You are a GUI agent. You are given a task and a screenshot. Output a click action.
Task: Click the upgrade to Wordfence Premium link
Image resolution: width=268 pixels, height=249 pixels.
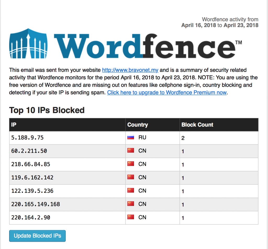167,93
